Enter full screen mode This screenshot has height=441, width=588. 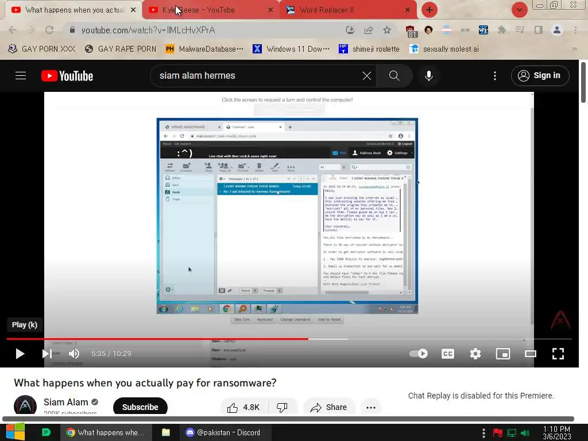558,354
